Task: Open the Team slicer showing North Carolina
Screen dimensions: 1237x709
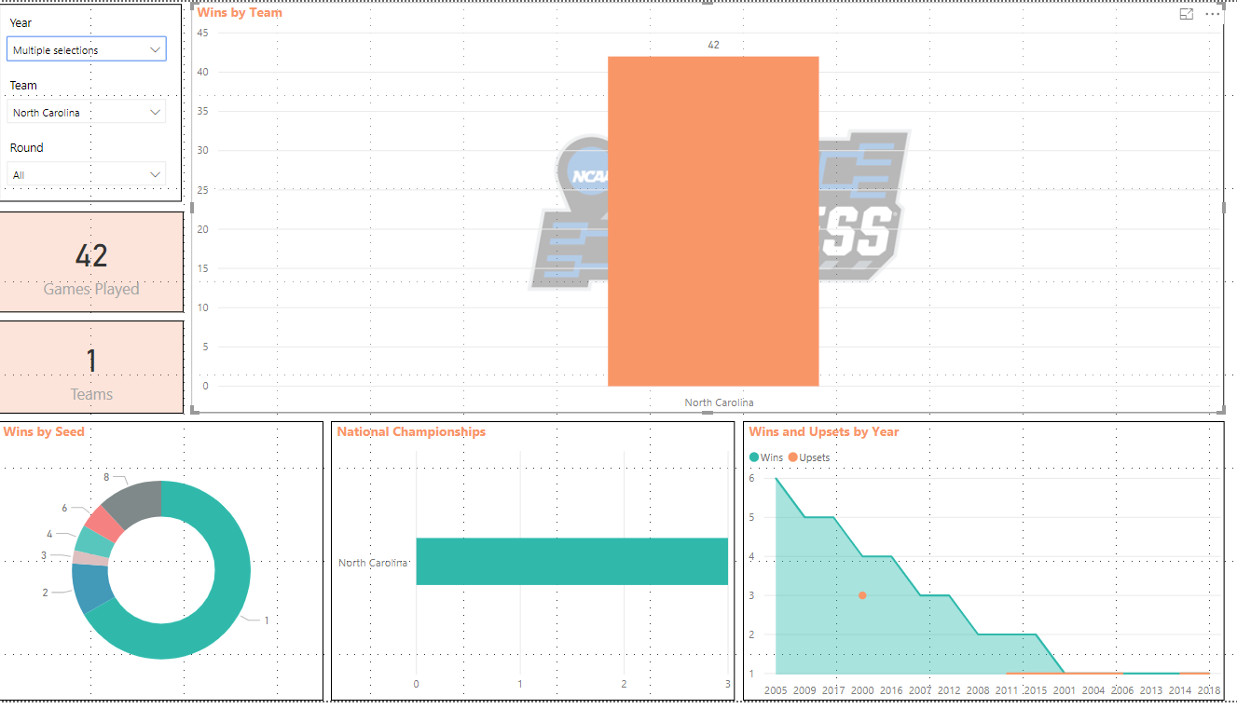Action: [87, 112]
